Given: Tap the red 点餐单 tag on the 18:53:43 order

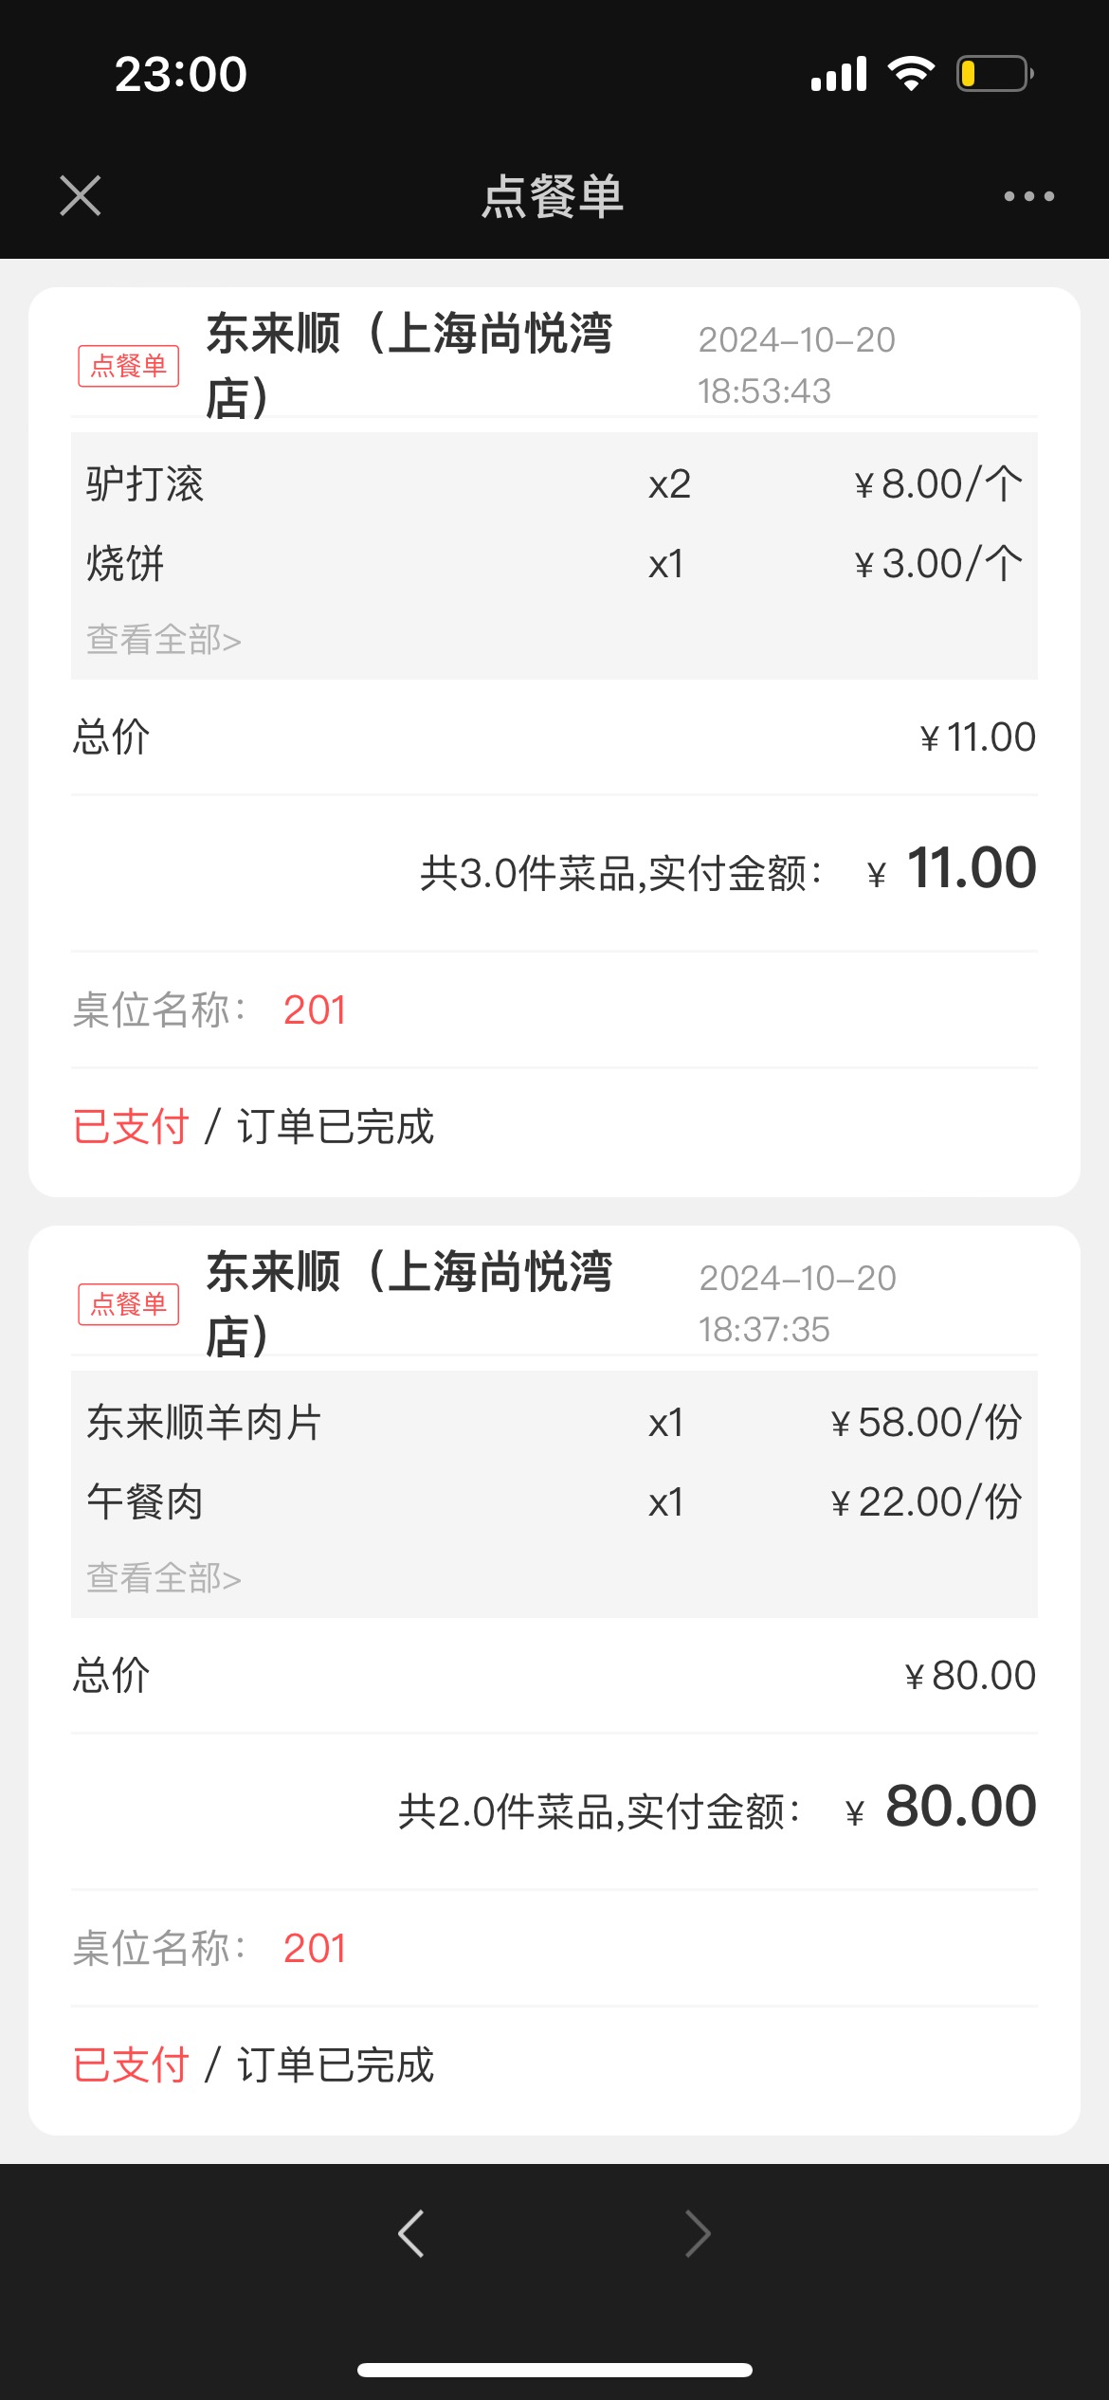Looking at the screenshot, I should pyautogui.click(x=129, y=366).
